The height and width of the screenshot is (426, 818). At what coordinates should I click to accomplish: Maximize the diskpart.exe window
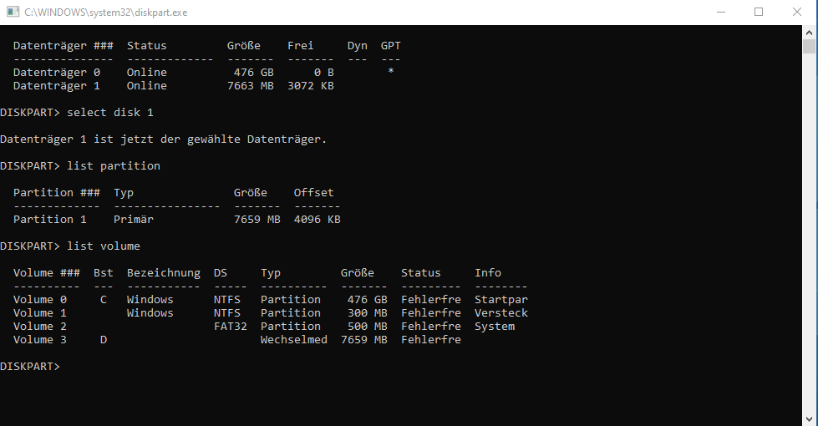(759, 12)
